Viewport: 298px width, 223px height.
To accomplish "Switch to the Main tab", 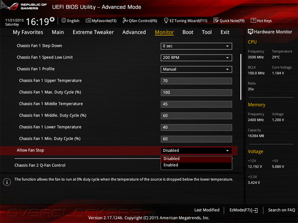I will click(x=58, y=32).
